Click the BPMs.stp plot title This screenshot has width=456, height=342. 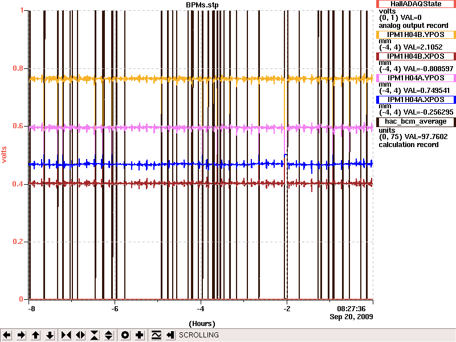tap(202, 5)
